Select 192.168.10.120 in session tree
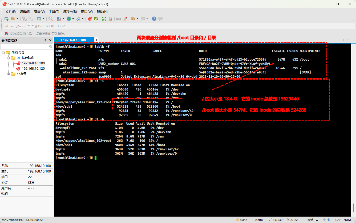The width and height of the screenshot is (356, 223). (33, 69)
